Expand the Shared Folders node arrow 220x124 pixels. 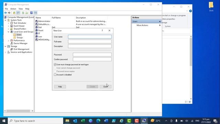[x=9, y=29]
